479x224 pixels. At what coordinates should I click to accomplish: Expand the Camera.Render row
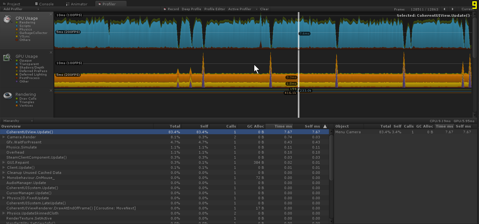(4, 137)
